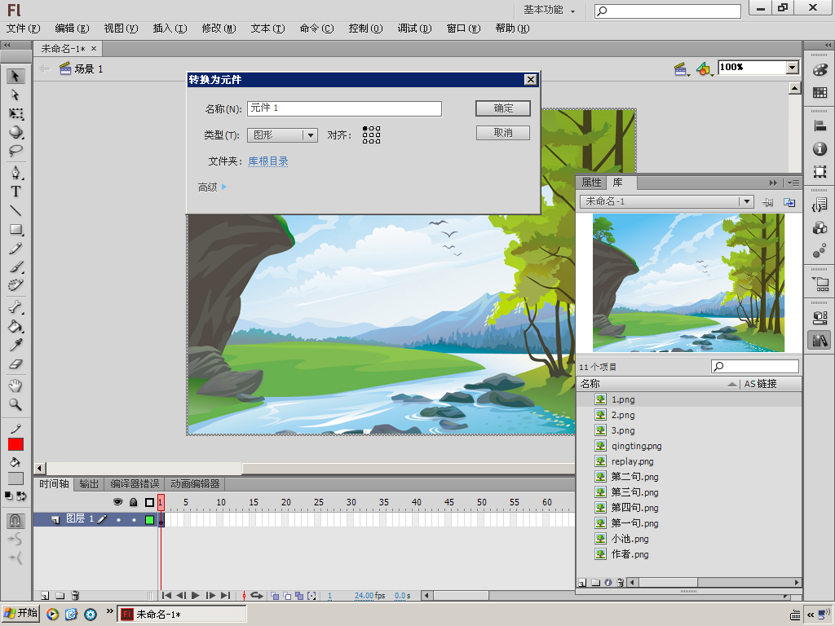Click the red fill color swatch
The image size is (835, 626).
tap(15, 444)
